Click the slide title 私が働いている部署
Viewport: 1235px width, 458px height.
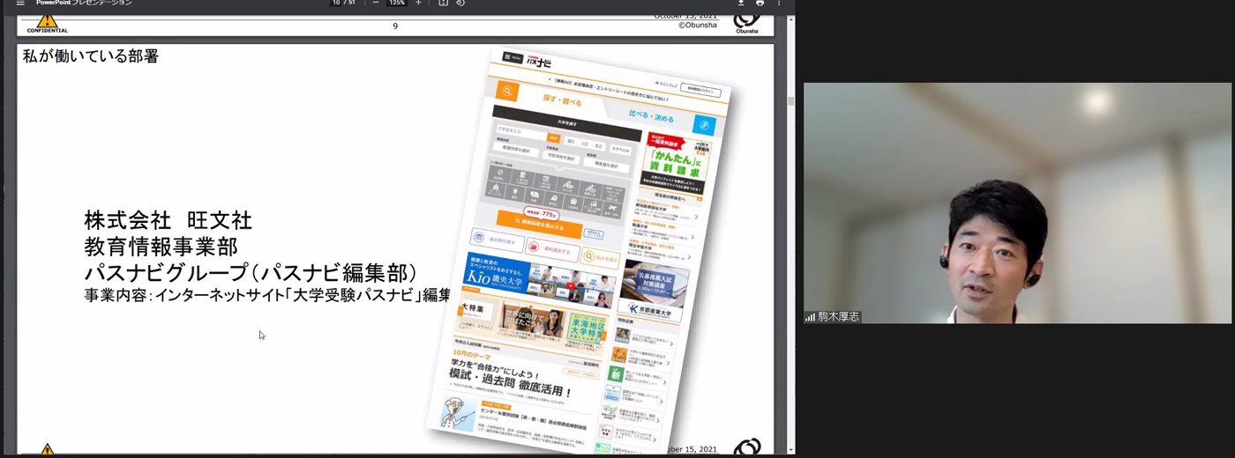point(90,57)
